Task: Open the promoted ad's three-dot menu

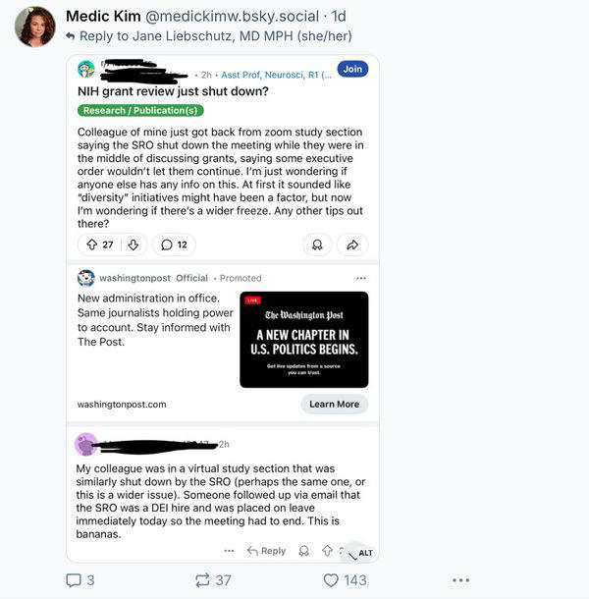Action: (361, 278)
